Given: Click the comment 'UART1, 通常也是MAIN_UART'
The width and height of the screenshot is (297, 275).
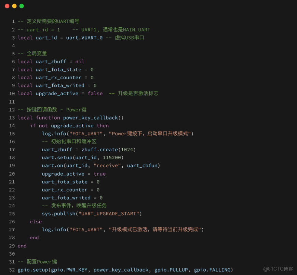Looking at the screenshot, I should (x=116, y=30).
